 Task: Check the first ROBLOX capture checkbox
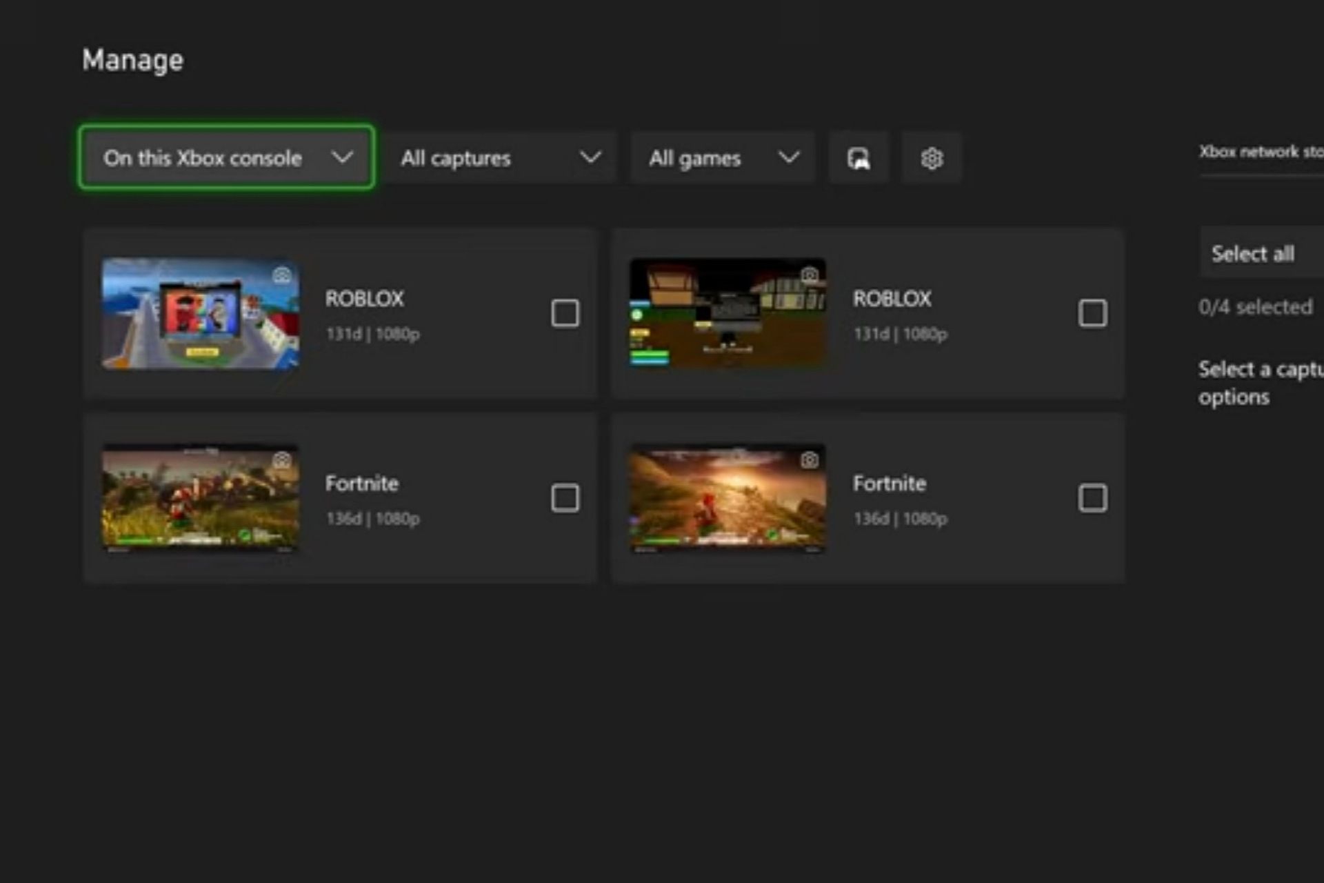(x=565, y=313)
